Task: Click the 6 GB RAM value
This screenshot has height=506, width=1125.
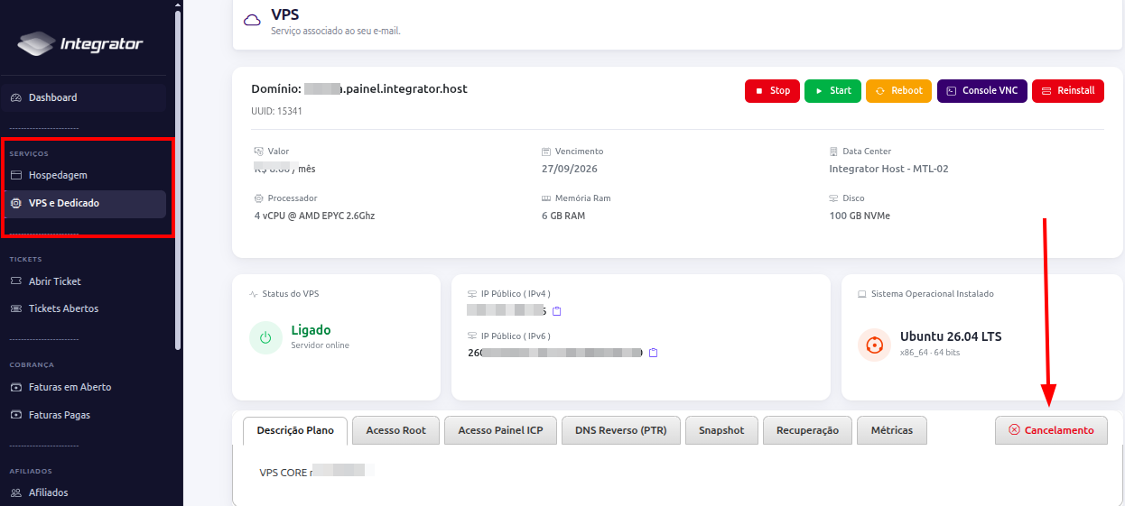Action: (563, 216)
